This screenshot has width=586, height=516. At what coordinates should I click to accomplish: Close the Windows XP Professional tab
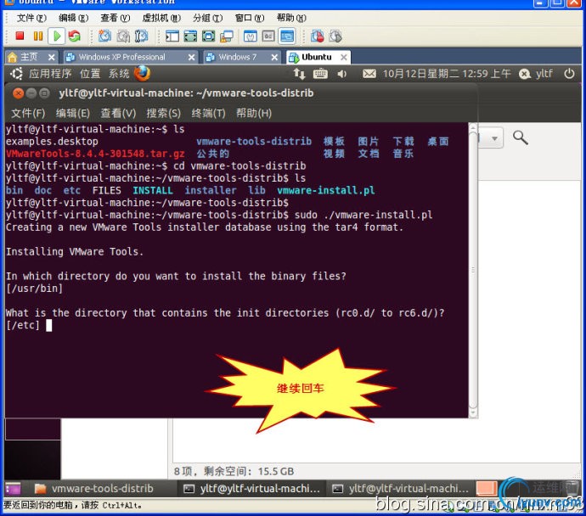point(191,57)
